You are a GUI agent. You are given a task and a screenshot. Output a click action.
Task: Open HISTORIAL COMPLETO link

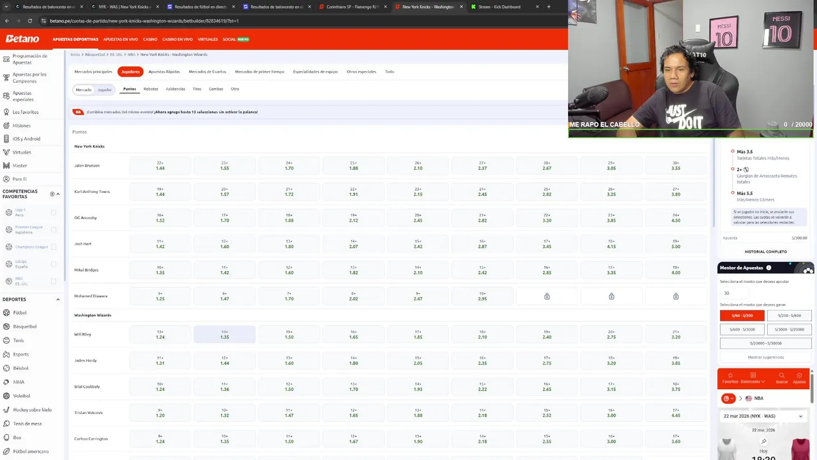point(765,252)
